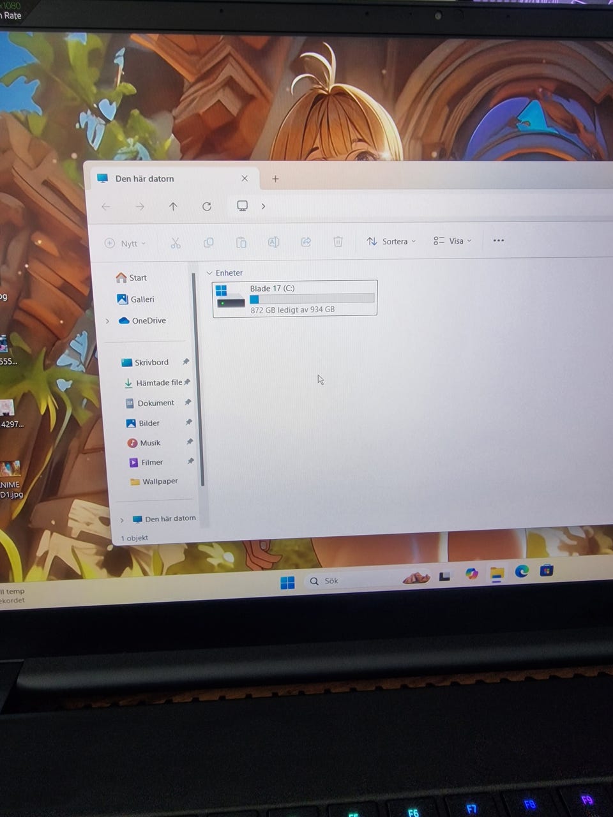Toggle the pin next to Bilder
Viewport: 613px width, 817px height.
click(x=188, y=422)
